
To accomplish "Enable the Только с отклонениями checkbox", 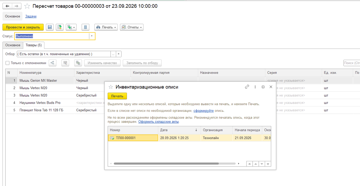I will pos(7,63).
